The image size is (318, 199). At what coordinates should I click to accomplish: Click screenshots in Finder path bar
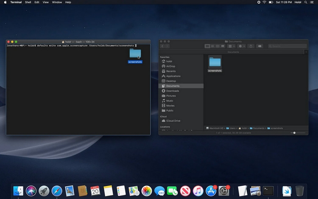point(275,128)
